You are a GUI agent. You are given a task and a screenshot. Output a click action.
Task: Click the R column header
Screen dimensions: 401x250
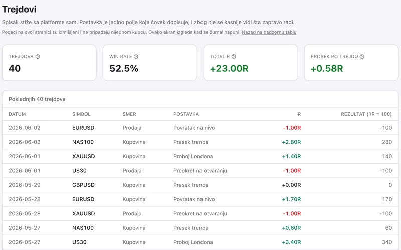click(x=299, y=114)
